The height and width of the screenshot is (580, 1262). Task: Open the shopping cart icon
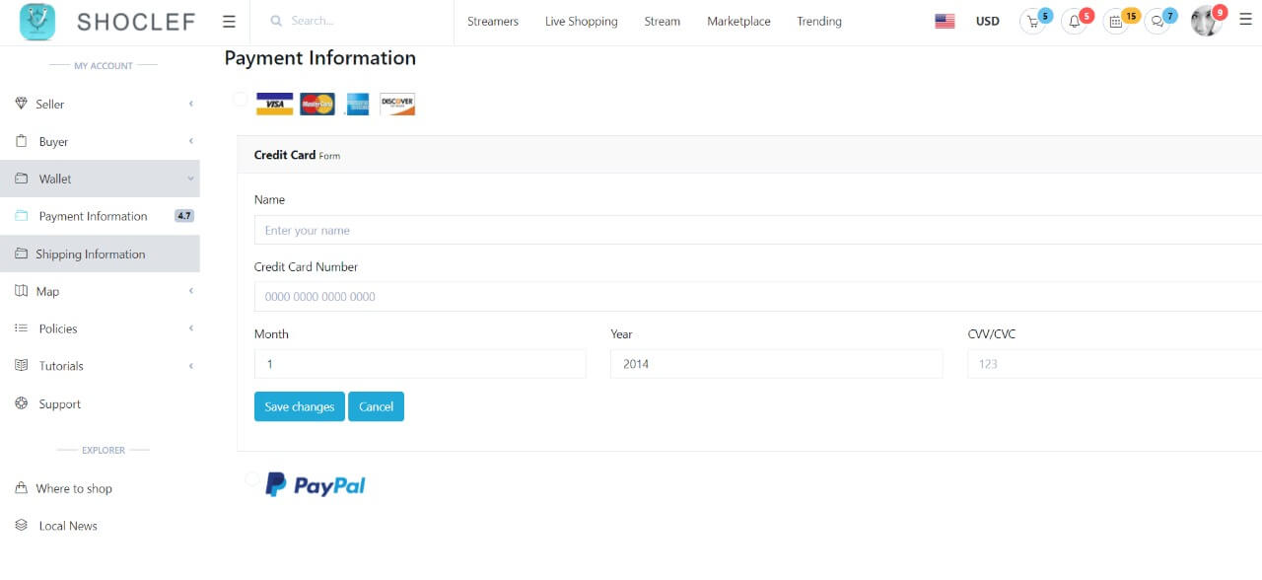(1032, 22)
